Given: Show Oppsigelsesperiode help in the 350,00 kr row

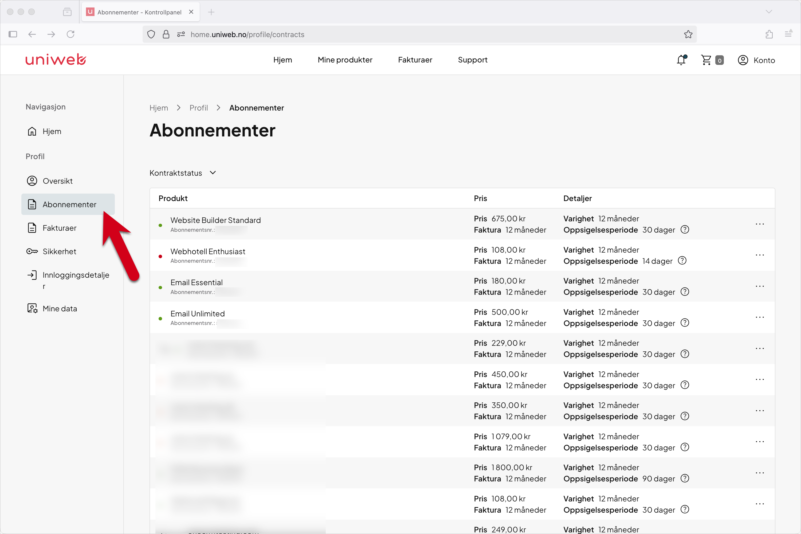Looking at the screenshot, I should pos(685,416).
